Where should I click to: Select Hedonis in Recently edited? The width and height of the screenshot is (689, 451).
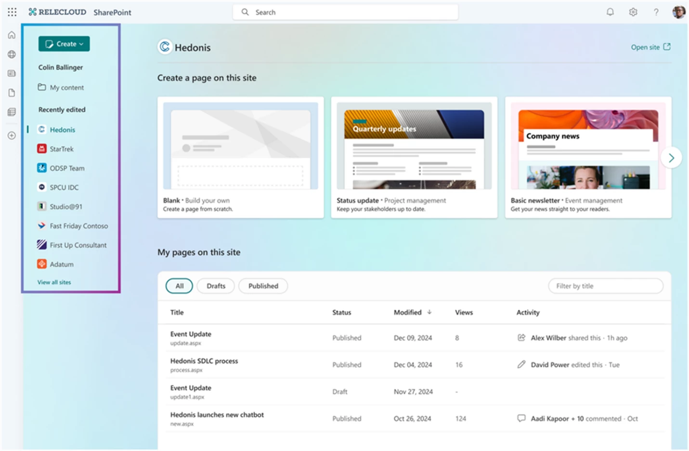[x=63, y=130]
